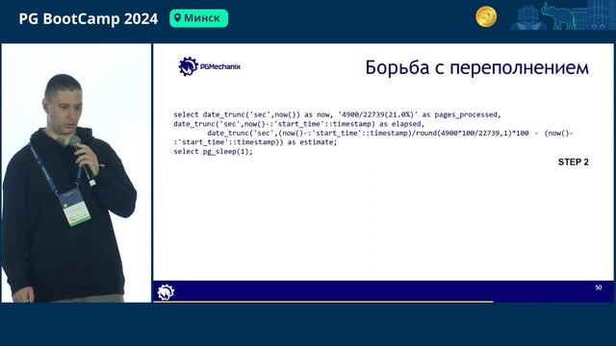Click the speaker video thumbnail
Viewport: 616px width, 346px height.
click(x=76, y=173)
